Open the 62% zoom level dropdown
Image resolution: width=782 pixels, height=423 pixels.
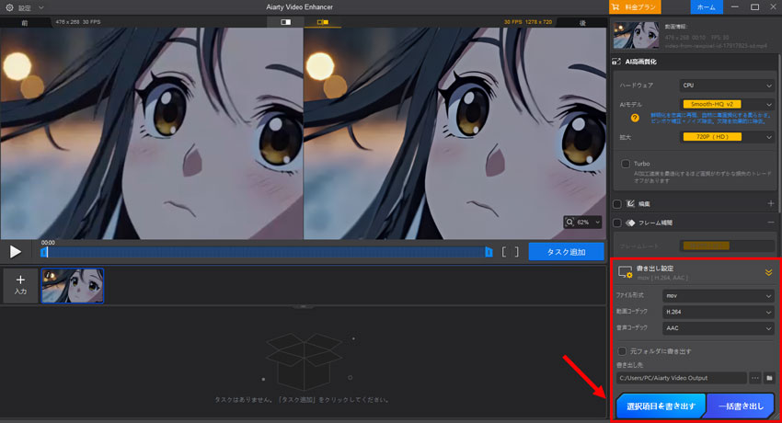(589, 223)
